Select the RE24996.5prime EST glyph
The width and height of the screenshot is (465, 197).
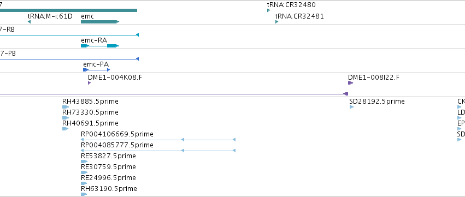click(x=84, y=183)
